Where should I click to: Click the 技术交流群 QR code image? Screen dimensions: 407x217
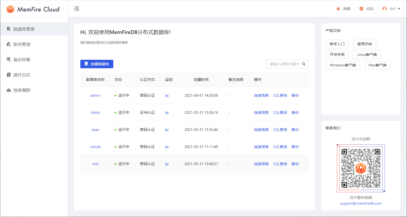(361, 168)
